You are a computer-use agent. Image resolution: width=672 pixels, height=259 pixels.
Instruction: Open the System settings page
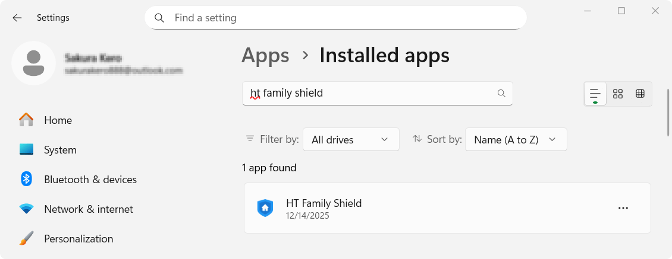click(x=60, y=150)
